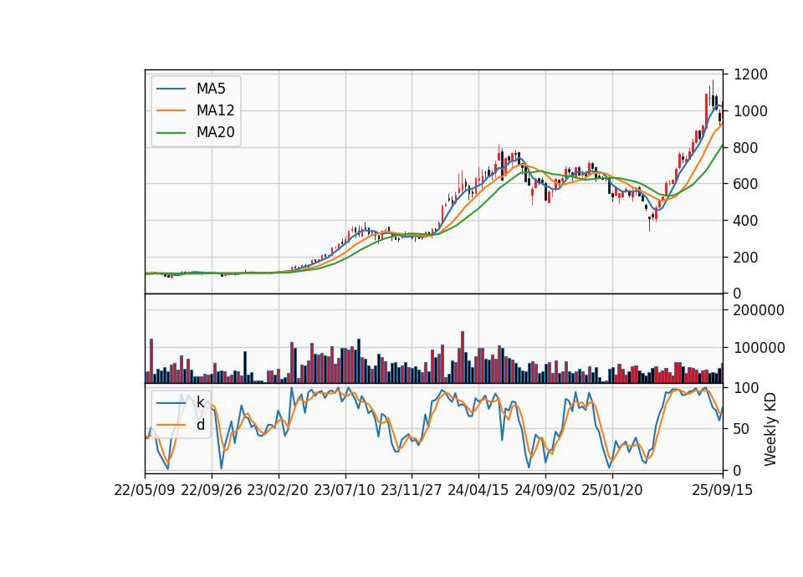Click the 22/09/26 date label
Screen dimensions: 803x577
212,490
